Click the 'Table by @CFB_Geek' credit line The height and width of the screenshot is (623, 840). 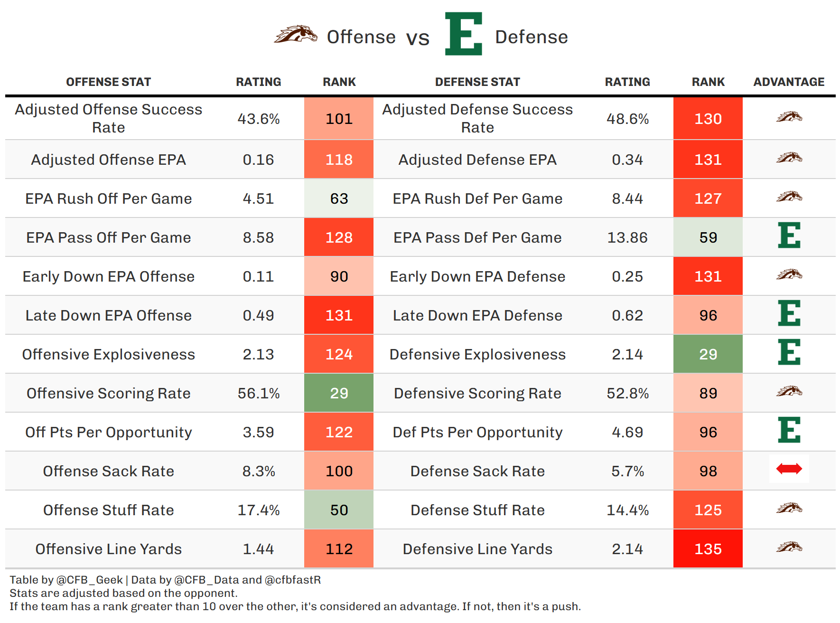pos(66,580)
